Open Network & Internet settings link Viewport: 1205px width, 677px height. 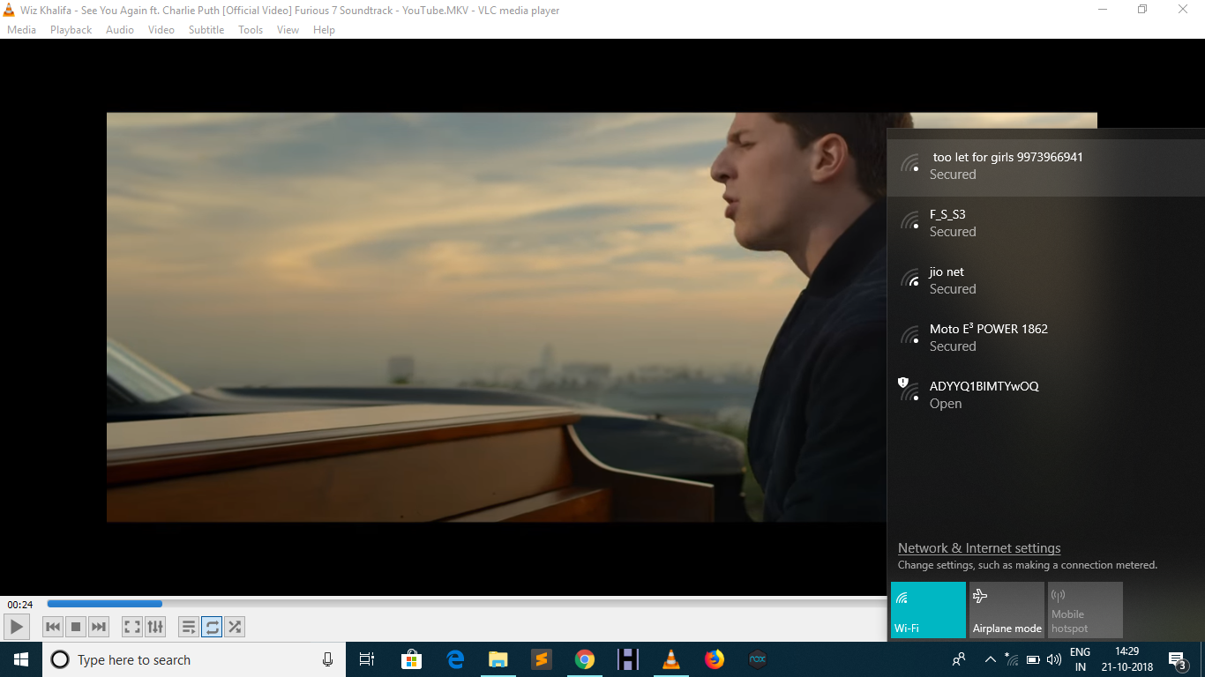[979, 548]
